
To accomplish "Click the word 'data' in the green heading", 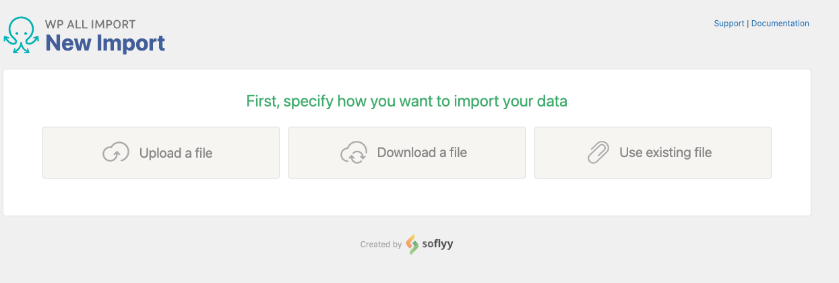I will click(x=553, y=102).
